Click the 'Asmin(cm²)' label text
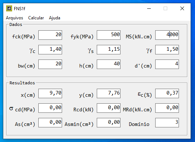Image resolution: width=195 pixels, height=142 pixels. click(79, 124)
